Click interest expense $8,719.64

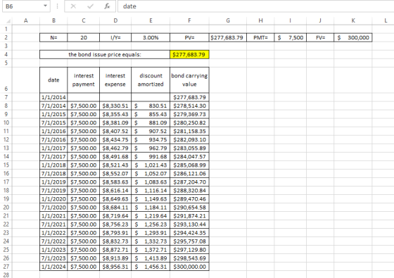tap(115, 216)
